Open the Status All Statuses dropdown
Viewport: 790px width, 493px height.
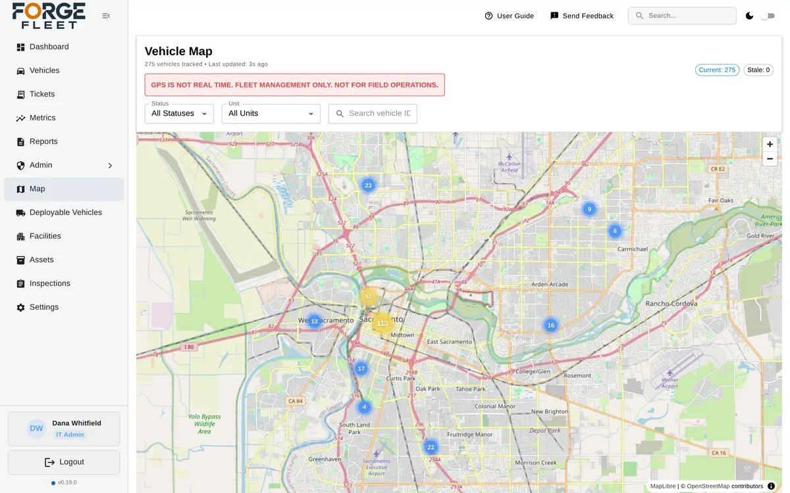(179, 114)
